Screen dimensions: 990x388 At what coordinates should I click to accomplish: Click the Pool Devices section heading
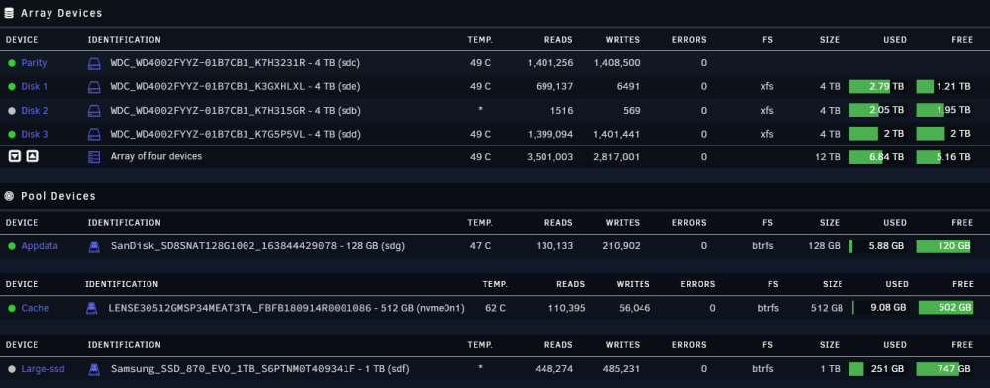pyautogui.click(x=58, y=196)
